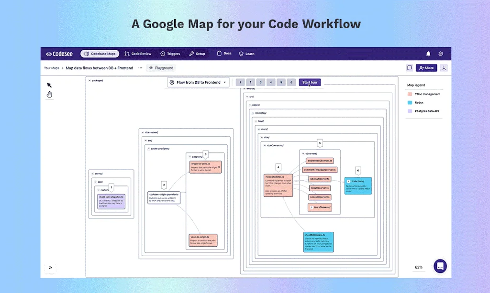490x293 pixels.
Task: Select the arrow selection tool
Action: (x=48, y=85)
